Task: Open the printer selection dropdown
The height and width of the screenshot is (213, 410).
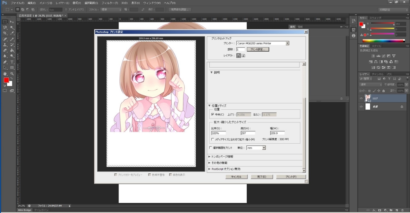Action: tap(287, 43)
